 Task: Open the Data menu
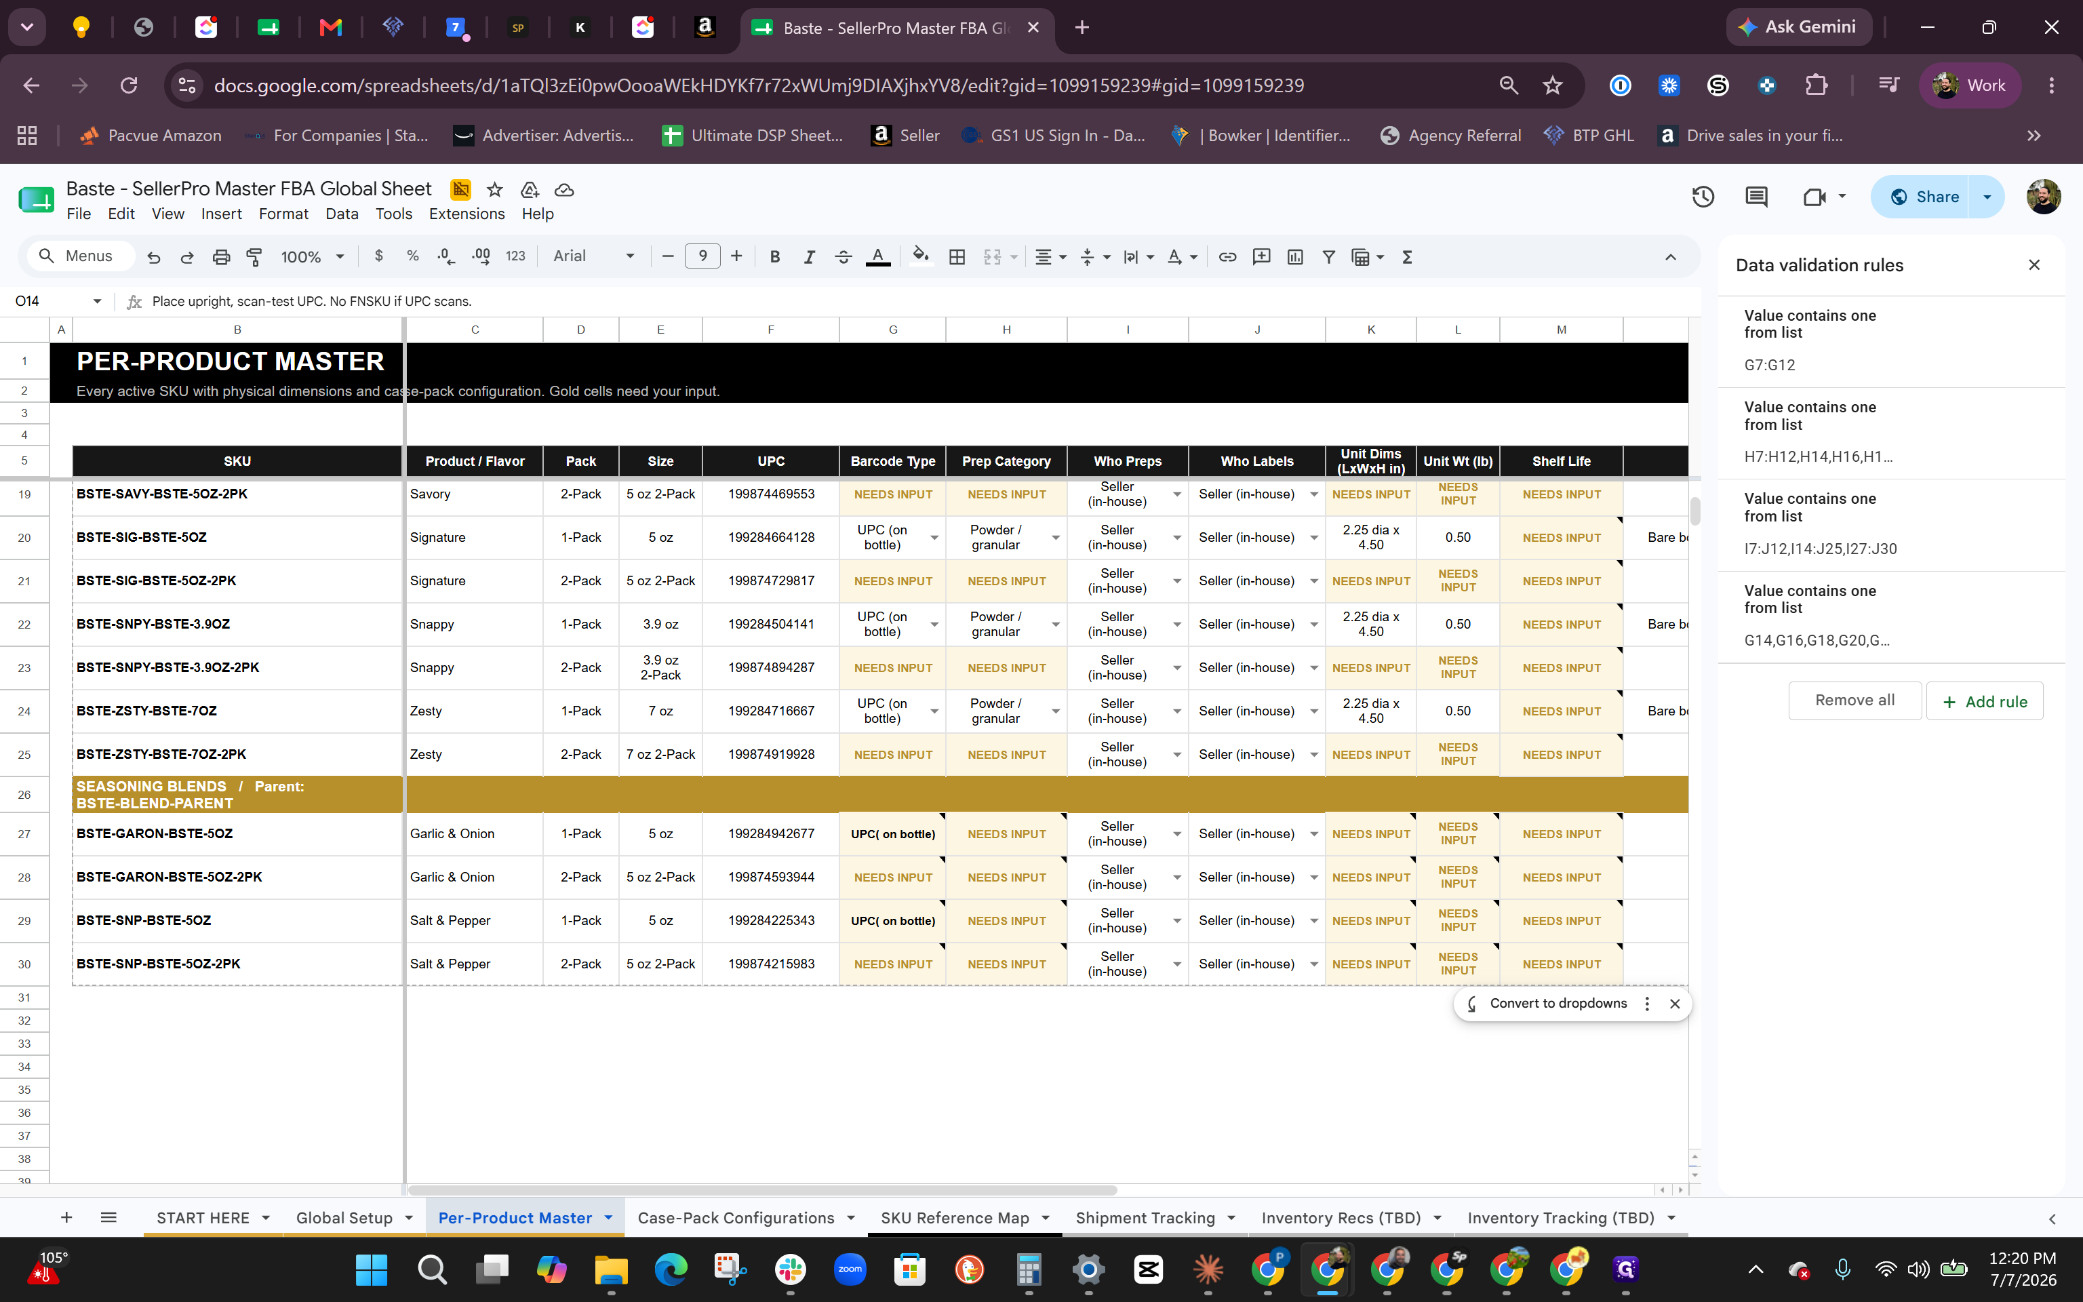pyautogui.click(x=342, y=214)
